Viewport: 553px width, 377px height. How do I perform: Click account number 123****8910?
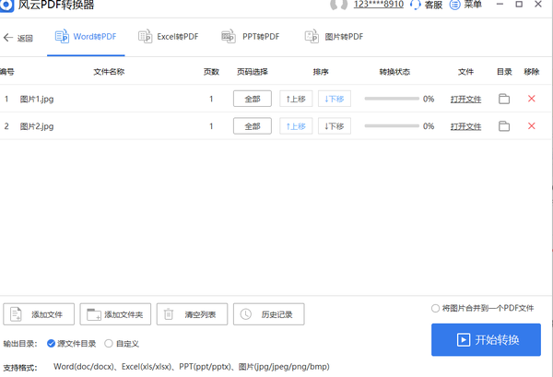[379, 5]
